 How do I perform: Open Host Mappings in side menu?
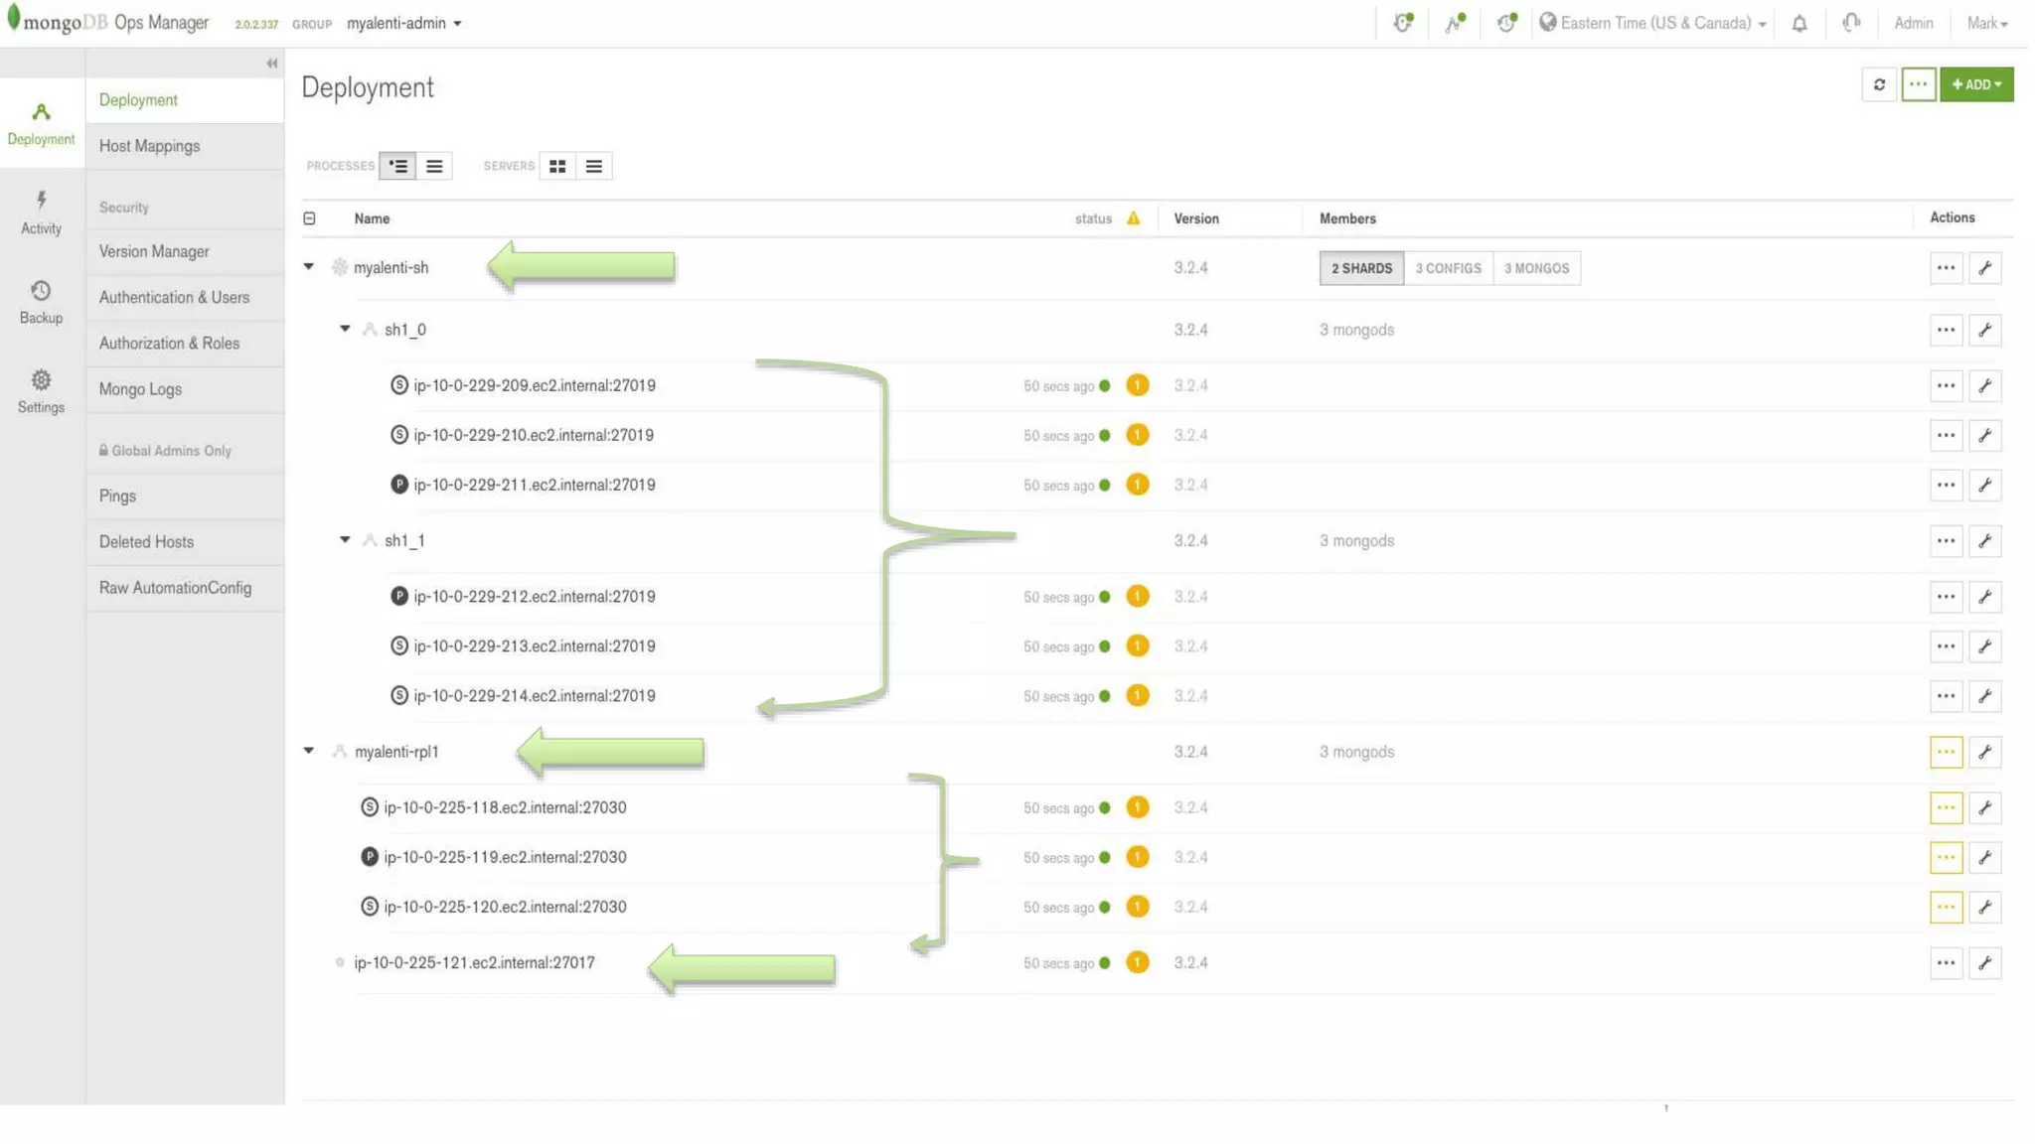click(x=149, y=146)
